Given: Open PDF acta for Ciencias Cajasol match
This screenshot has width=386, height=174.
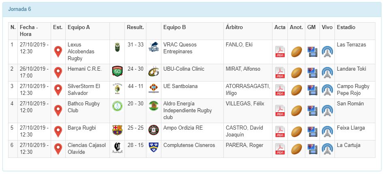Looking at the screenshot, I should click(x=280, y=149).
